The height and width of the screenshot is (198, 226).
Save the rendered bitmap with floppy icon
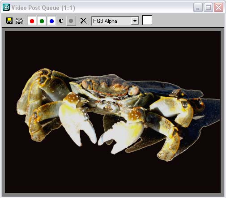(9, 21)
